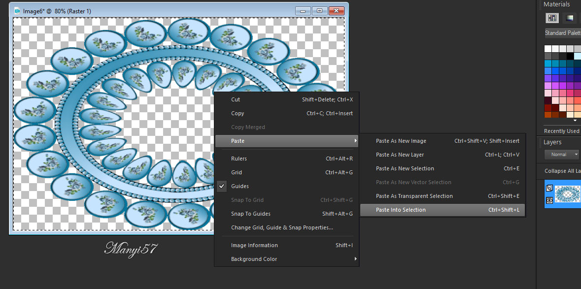Open Change Grid, Guide & Snap Properties

[286, 227]
